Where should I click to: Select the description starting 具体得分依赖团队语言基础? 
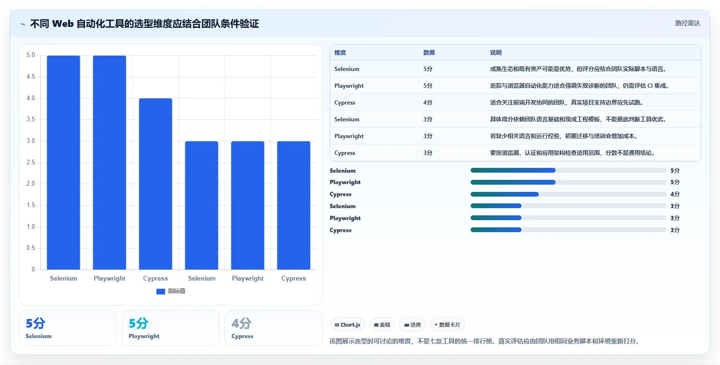point(578,119)
